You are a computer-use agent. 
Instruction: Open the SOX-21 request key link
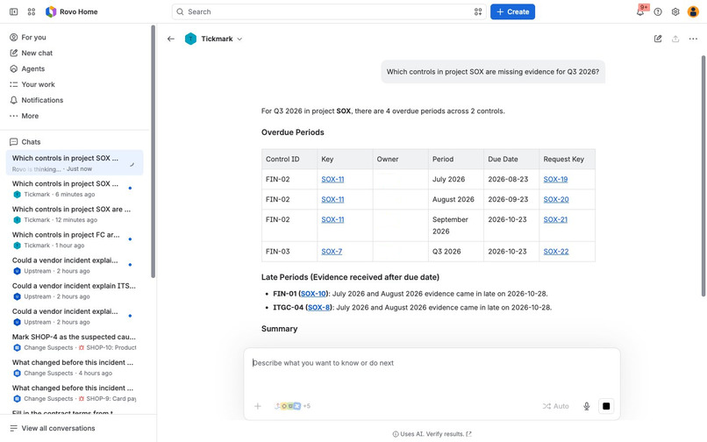555,219
